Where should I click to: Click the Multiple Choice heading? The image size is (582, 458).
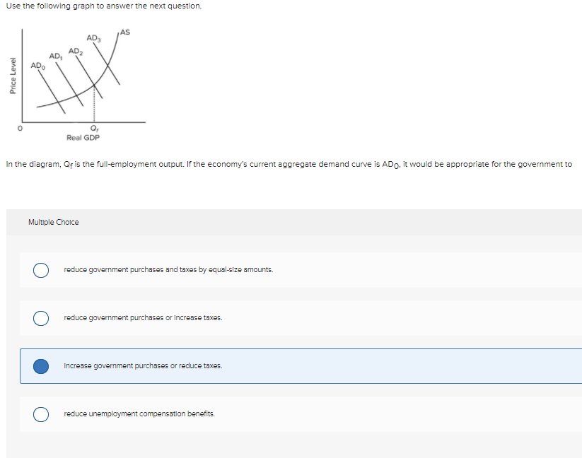coord(54,222)
